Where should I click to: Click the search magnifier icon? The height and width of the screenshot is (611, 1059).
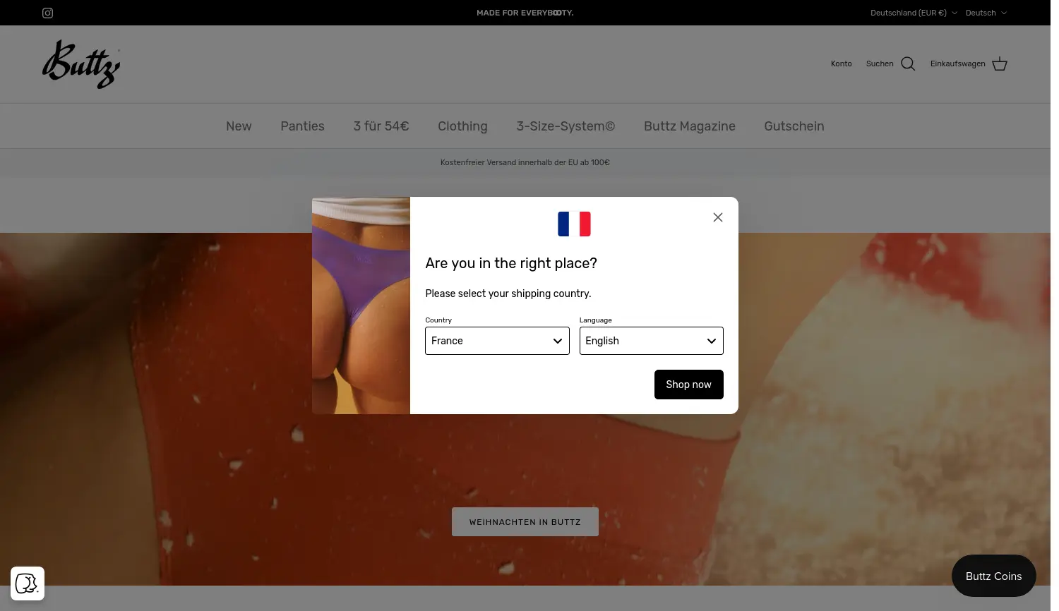(908, 63)
